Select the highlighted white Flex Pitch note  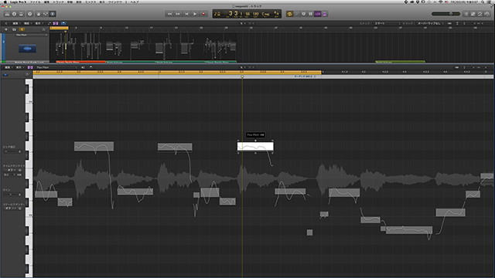pyautogui.click(x=255, y=147)
